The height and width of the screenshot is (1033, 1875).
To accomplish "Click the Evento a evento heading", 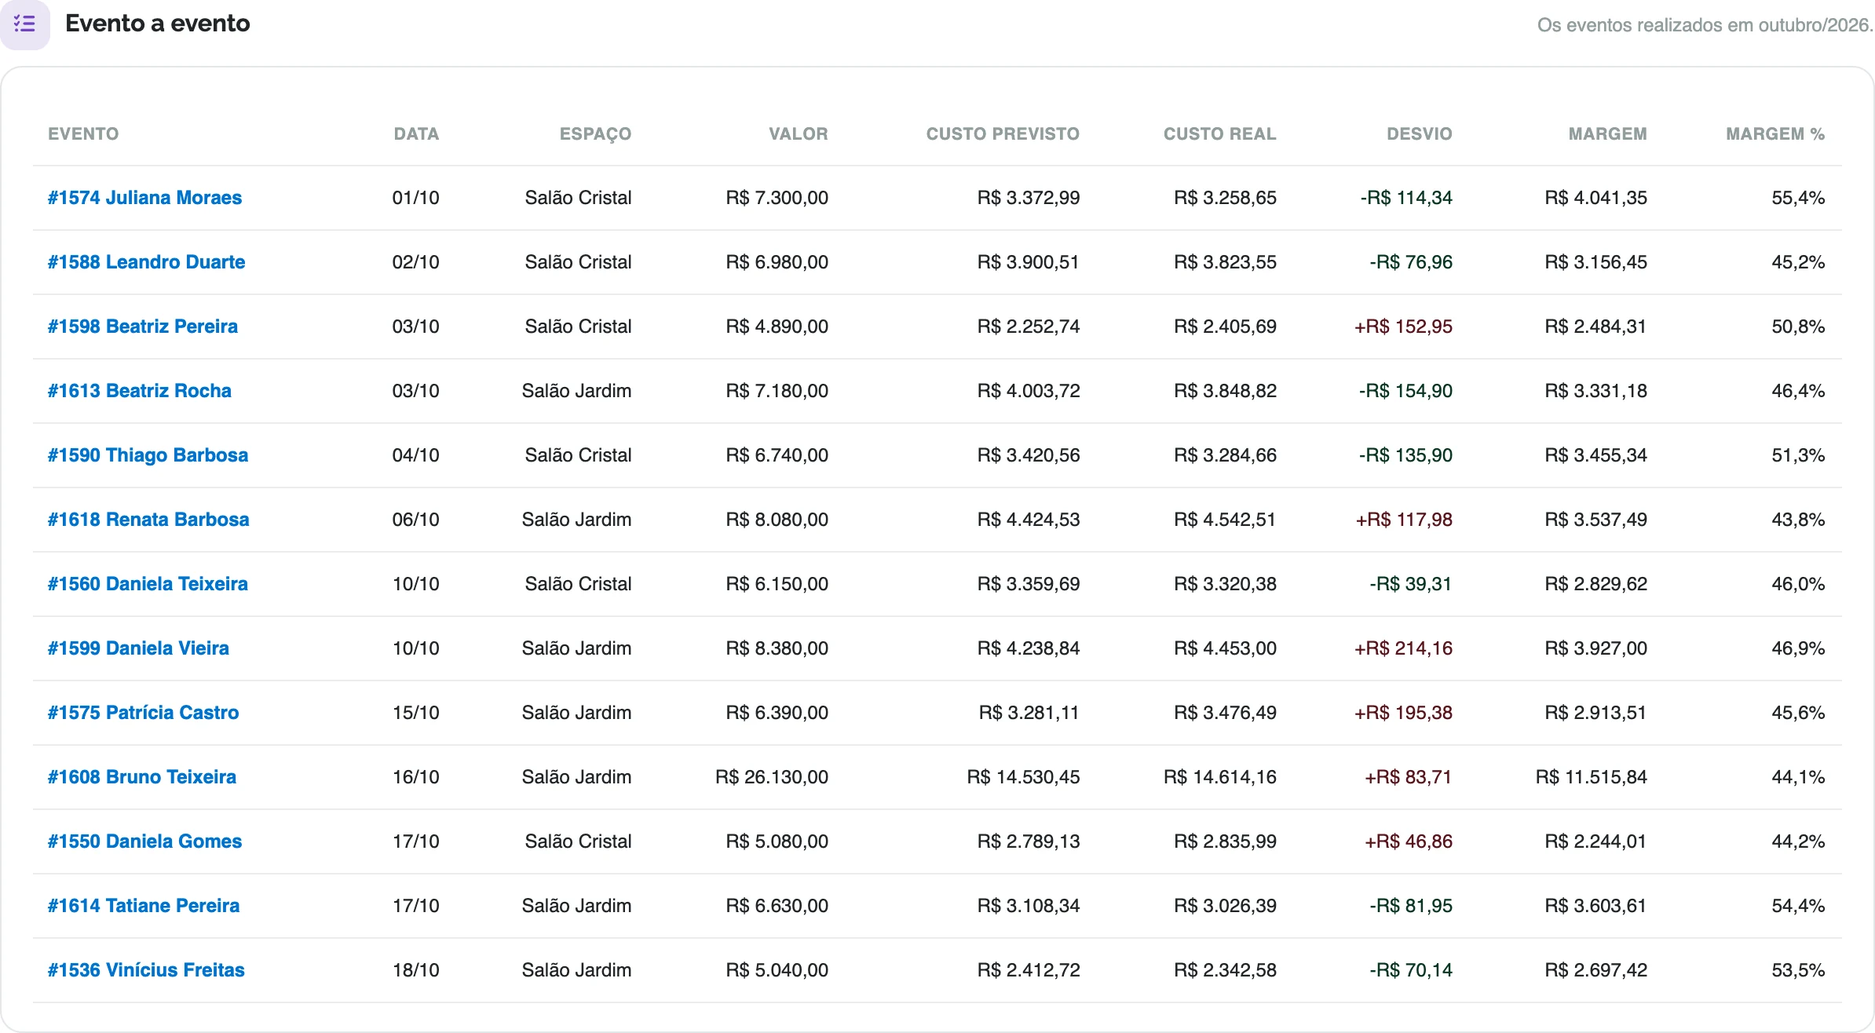I will tap(157, 24).
